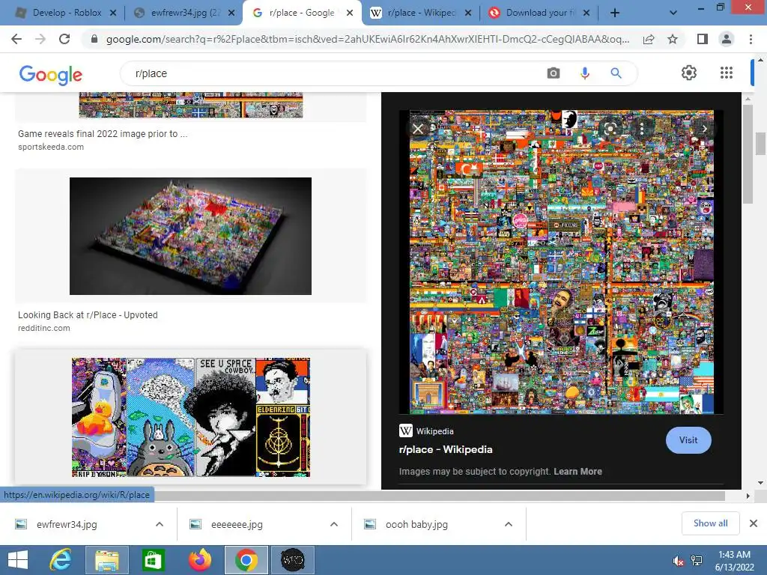The image size is (767, 575).
Task: Open Google quick settings gear
Action: 689,73
